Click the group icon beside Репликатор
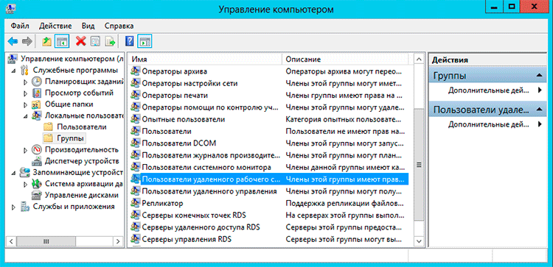Viewport: 553px width, 267px height. 135,203
